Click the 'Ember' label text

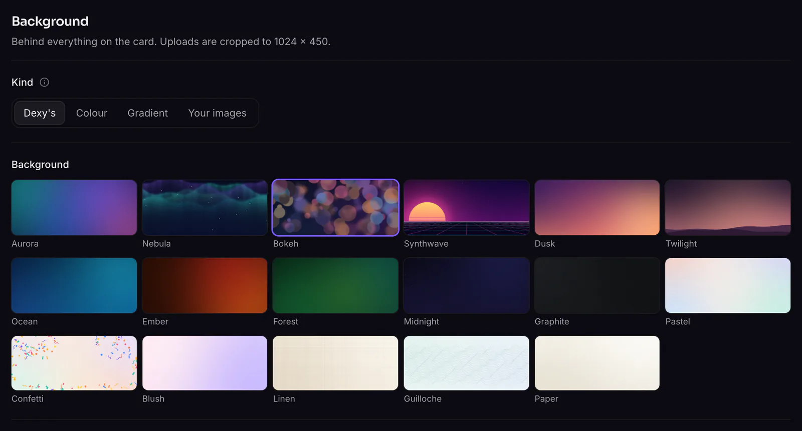(155, 321)
